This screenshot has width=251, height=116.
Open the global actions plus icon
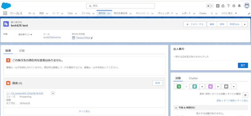tap(218, 6)
